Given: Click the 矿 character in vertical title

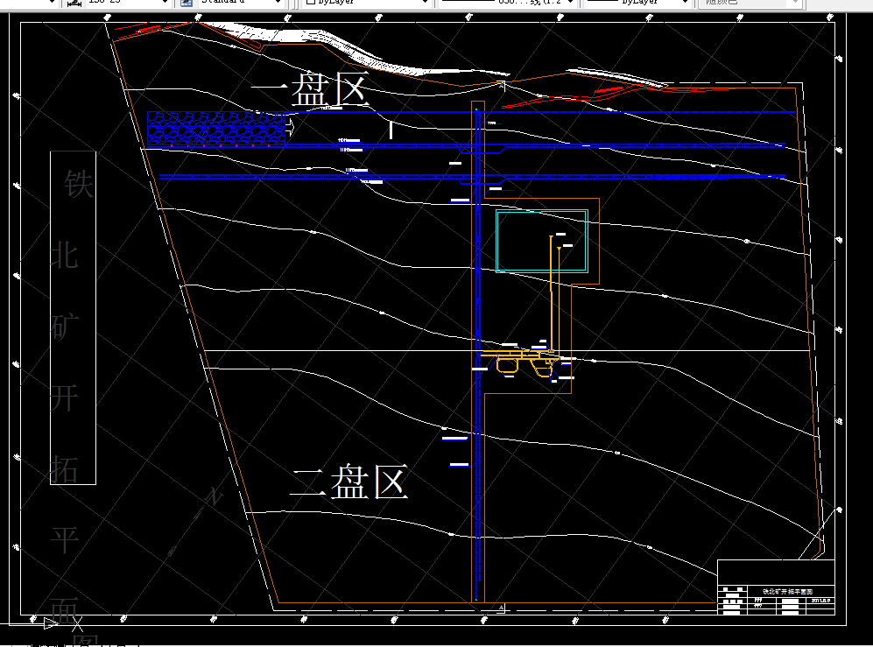Looking at the screenshot, I should point(65,327).
